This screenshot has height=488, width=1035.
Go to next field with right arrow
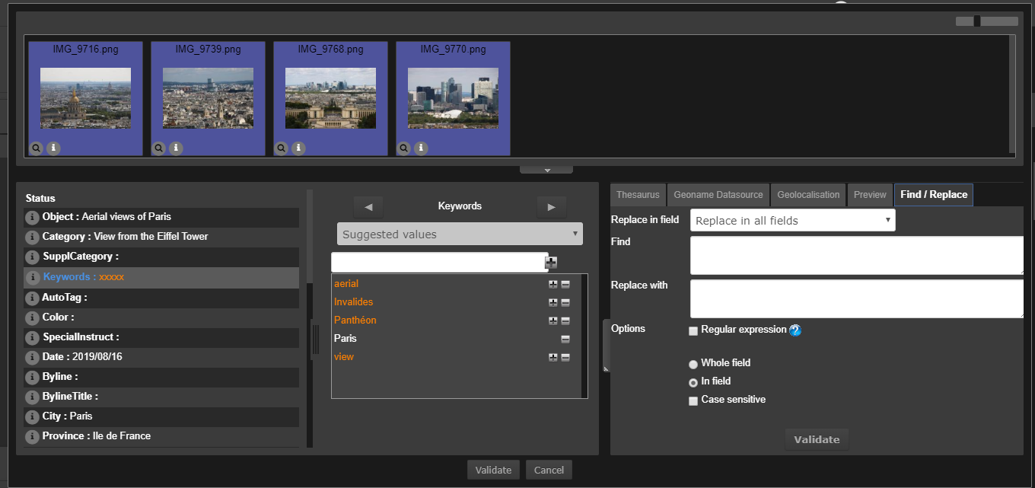552,206
